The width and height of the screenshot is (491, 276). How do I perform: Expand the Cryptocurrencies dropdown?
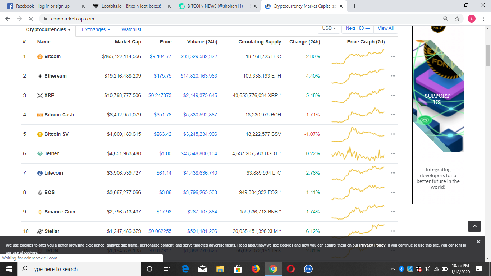47,30
